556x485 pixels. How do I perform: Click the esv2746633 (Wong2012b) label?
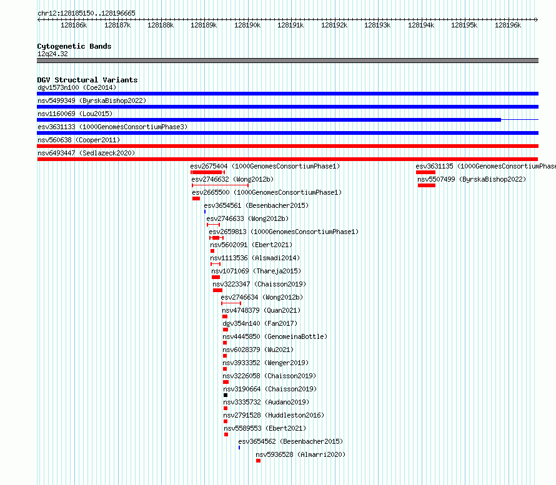tap(247, 218)
